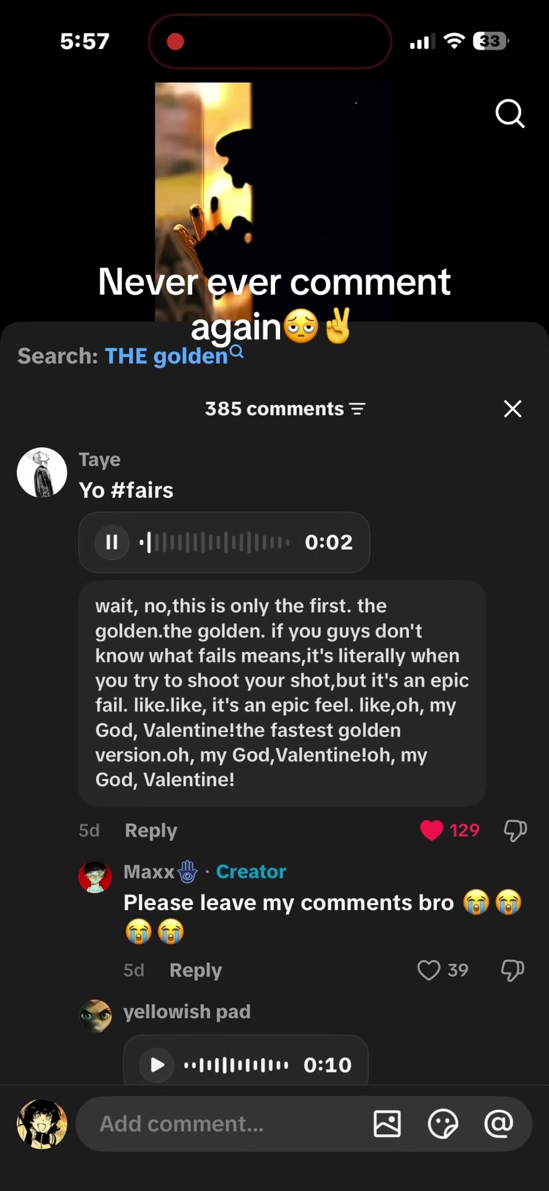Tap the #fairs hashtag
This screenshot has width=549, height=1191.
(x=142, y=490)
